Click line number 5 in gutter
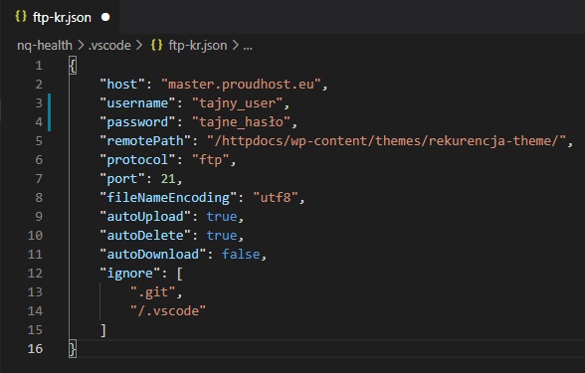This screenshot has height=373, width=585. coord(39,141)
